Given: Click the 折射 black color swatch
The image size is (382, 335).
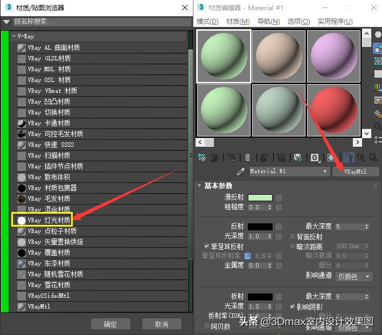Looking at the screenshot, I should 260,297.
